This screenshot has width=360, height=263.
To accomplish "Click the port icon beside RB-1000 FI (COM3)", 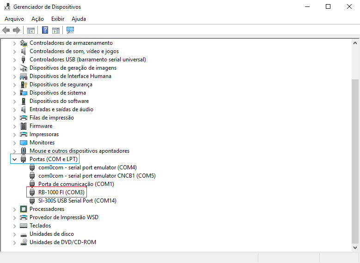I will point(32,192).
